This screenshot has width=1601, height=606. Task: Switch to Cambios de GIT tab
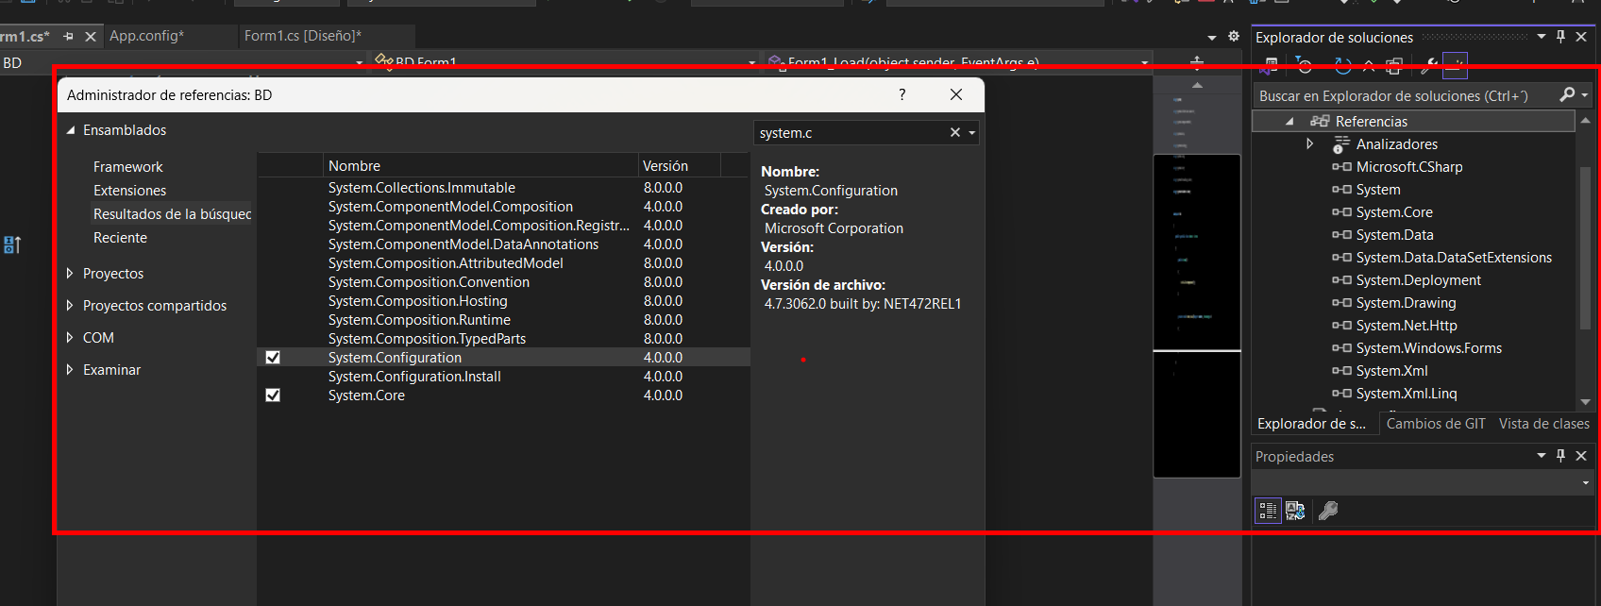click(1435, 424)
